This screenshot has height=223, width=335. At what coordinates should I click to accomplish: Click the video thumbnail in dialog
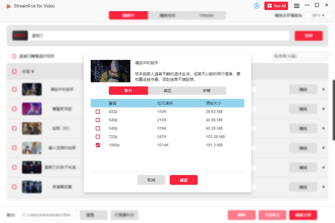pyautogui.click(x=111, y=71)
